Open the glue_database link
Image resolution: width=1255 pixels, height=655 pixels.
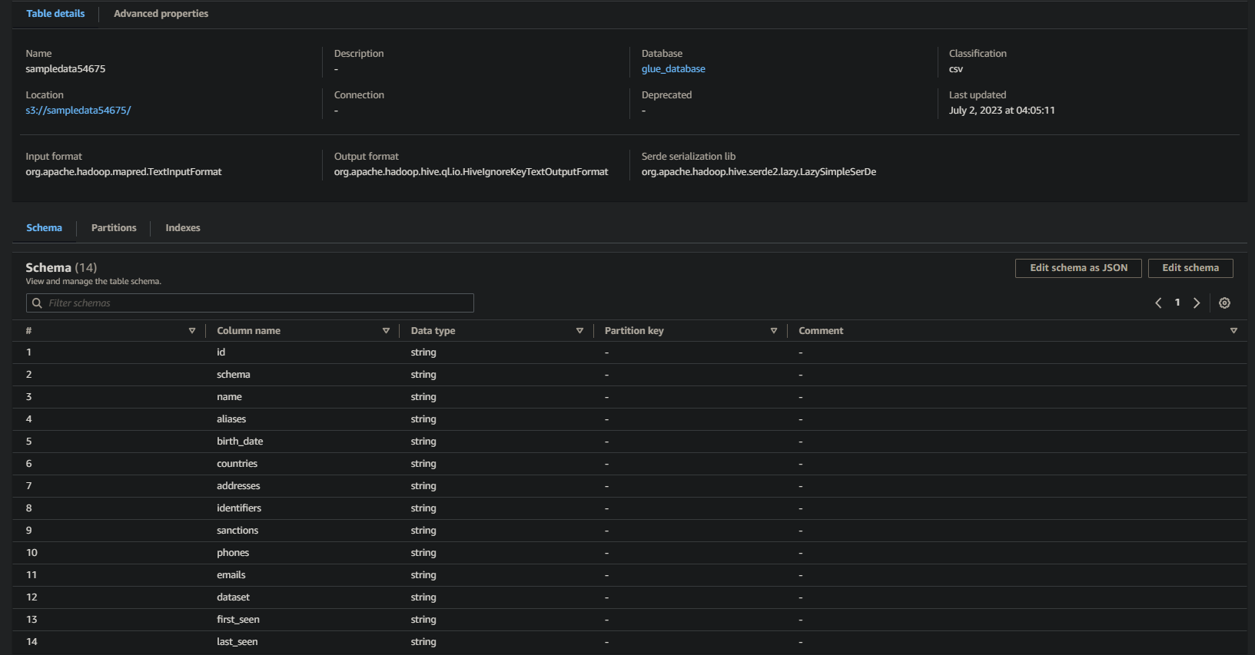pos(673,69)
